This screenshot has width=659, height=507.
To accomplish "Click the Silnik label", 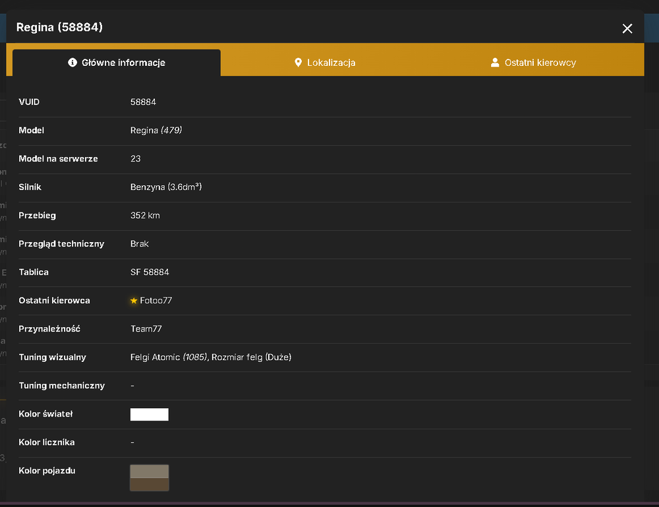I will pos(30,187).
